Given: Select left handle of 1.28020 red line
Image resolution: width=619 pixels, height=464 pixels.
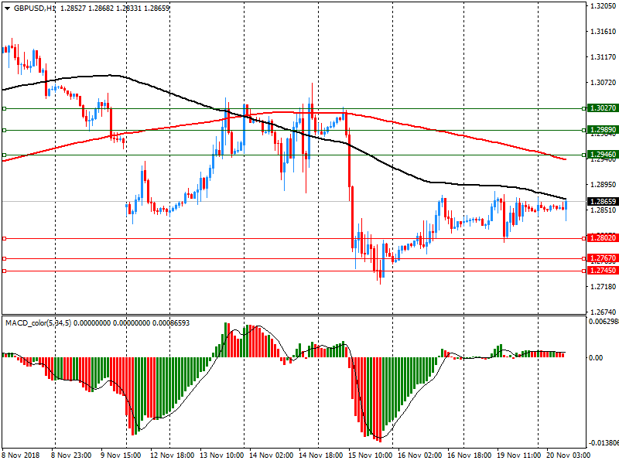Looking at the screenshot, I should click(5, 239).
